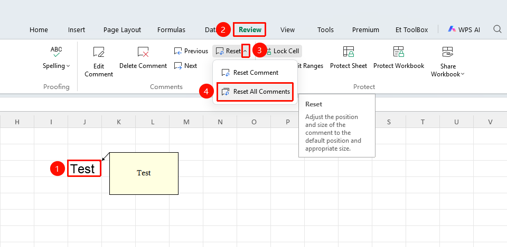Select the cell containing Test
The width and height of the screenshot is (507, 247).
84,169
